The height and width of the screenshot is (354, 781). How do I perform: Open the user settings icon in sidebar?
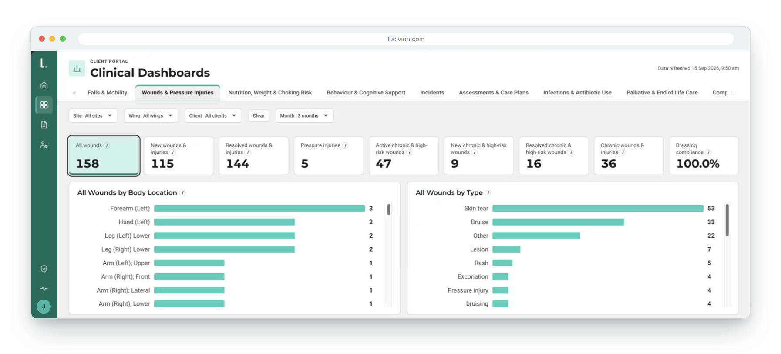(x=44, y=145)
